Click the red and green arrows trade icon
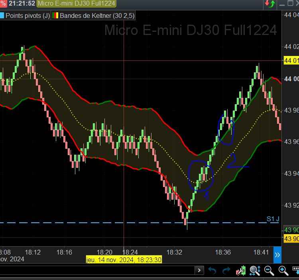 [270, 4]
